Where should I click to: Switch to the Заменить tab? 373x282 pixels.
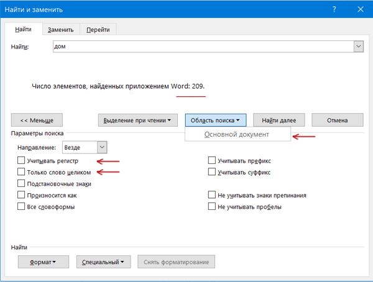(x=60, y=30)
